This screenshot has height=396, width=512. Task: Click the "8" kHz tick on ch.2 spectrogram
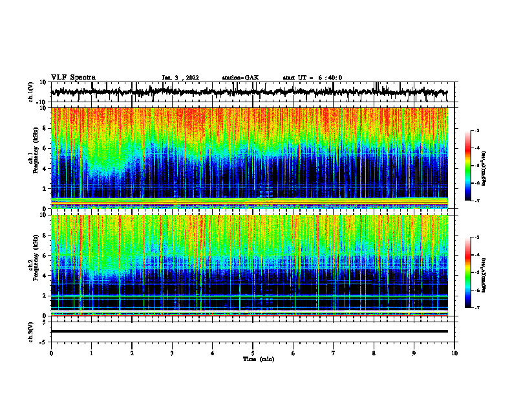pyautogui.click(x=45, y=236)
